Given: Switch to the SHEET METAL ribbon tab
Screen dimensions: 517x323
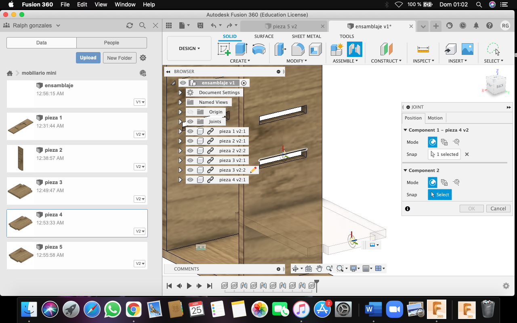Looking at the screenshot, I should click(x=307, y=36).
